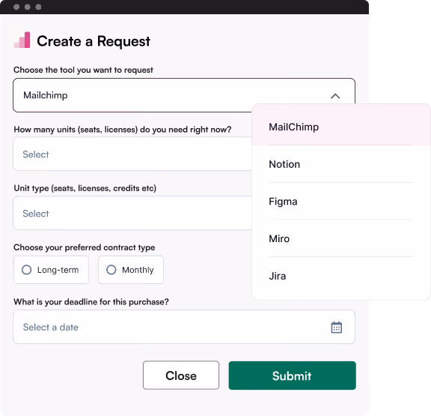Select the Long-term contract radio button
Screen dimensions: 431x416
point(51,270)
